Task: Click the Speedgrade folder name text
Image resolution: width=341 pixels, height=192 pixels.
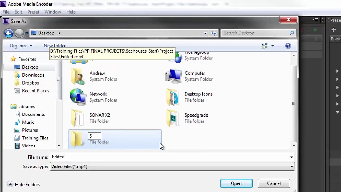Action: tap(196, 115)
